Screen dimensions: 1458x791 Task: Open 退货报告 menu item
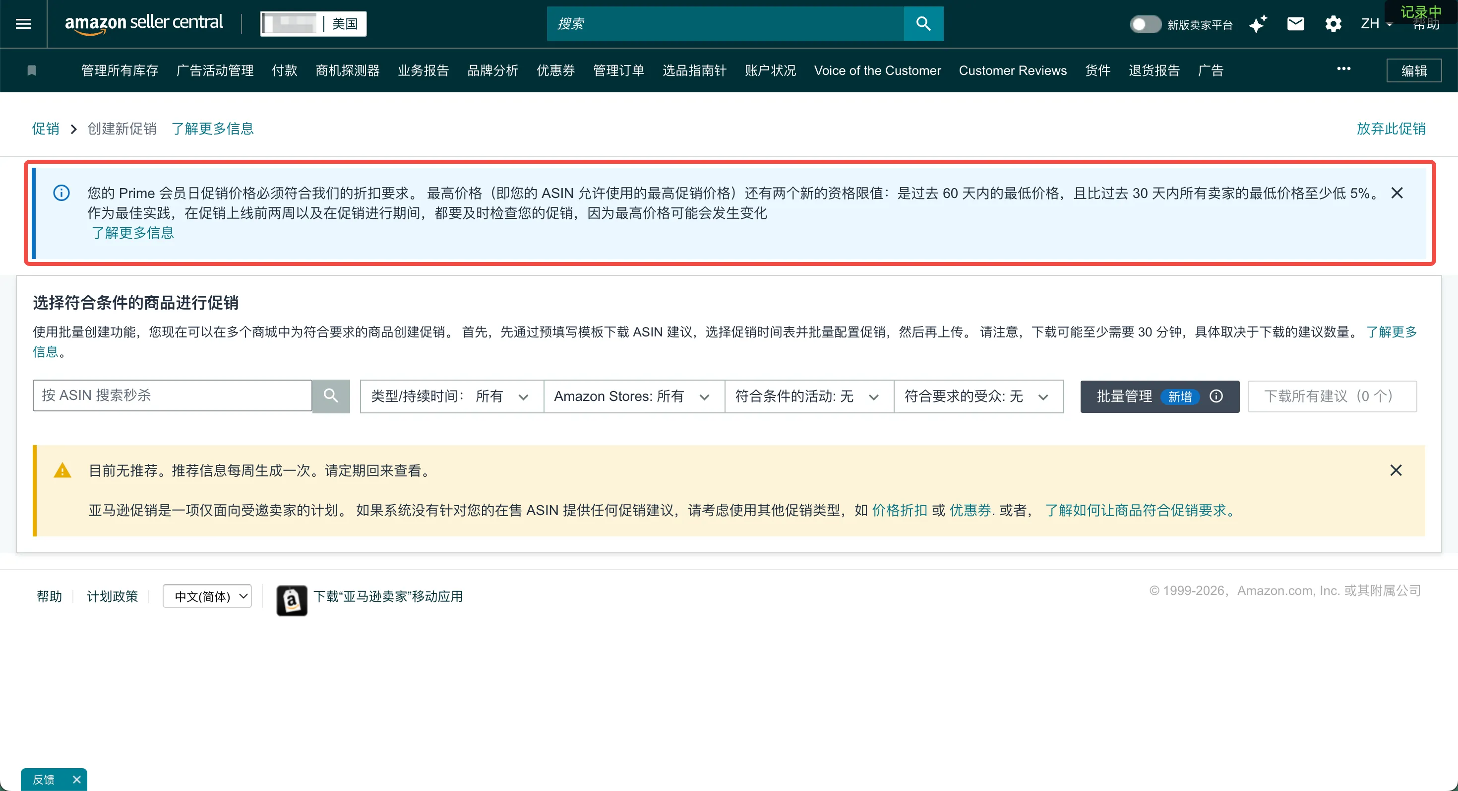tap(1154, 70)
